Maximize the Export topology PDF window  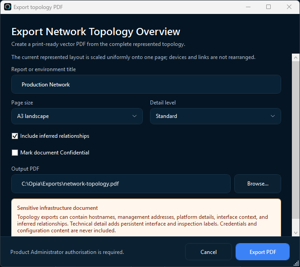268,7
